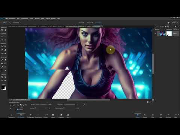Switch to Guided edit mode tab
This screenshot has width=180, height=135.
pyautogui.click(x=90, y=23)
